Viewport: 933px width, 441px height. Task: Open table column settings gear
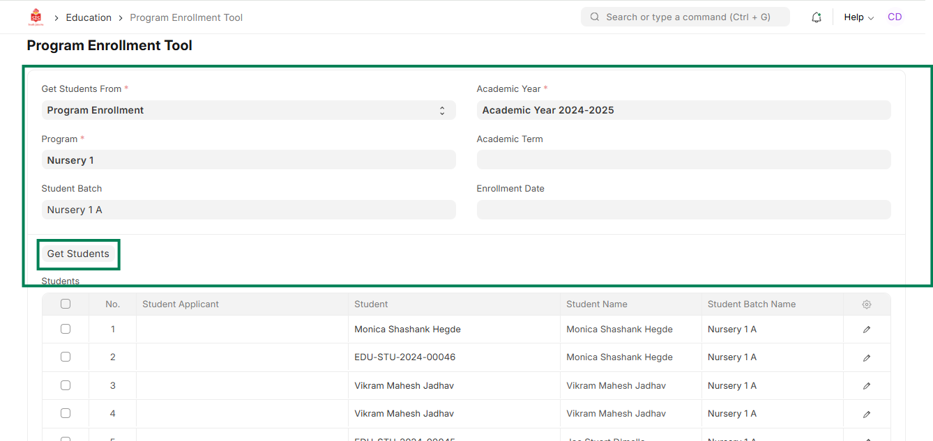point(867,304)
